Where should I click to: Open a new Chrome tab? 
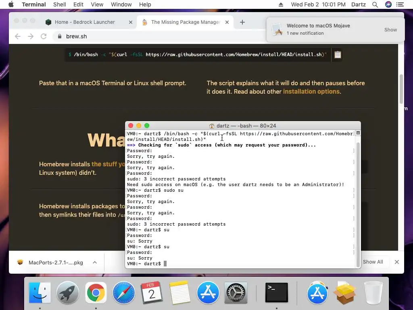click(x=242, y=22)
